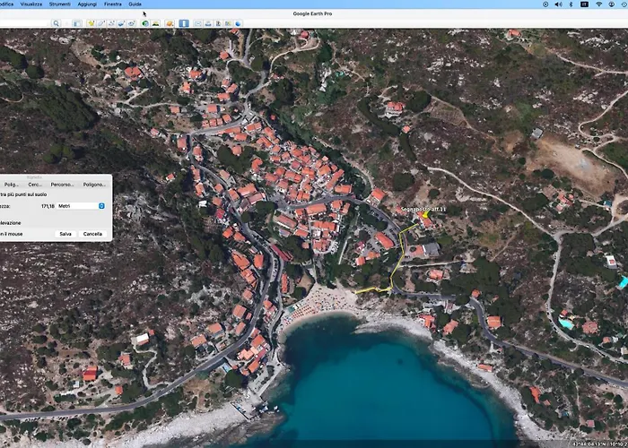
Task: Open the macOS volume control icon
Action: [x=558, y=4]
